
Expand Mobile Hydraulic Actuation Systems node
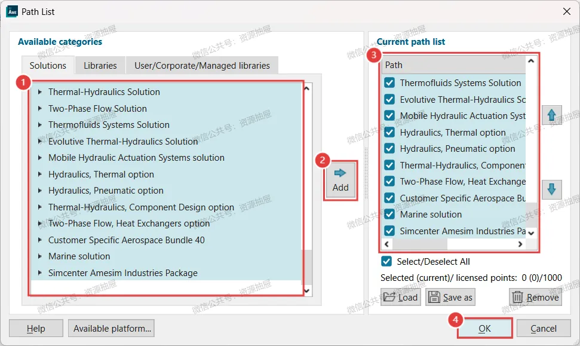(39, 158)
